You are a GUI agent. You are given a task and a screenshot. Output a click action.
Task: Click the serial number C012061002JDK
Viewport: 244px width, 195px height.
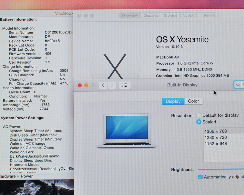coord(59,32)
